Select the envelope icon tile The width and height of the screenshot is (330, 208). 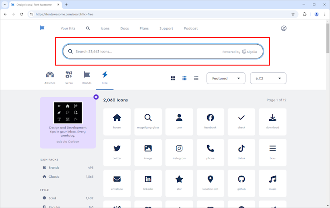pos(117,183)
